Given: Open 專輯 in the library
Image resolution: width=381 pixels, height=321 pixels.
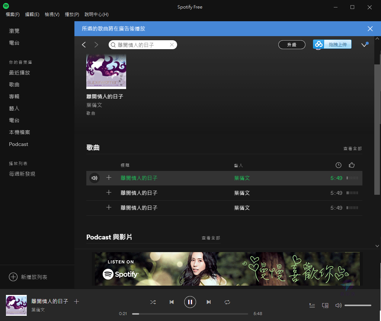Looking at the screenshot, I should pyautogui.click(x=14, y=96).
